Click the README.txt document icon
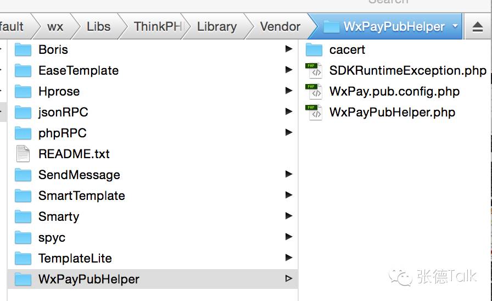492x301 pixels. (x=23, y=154)
